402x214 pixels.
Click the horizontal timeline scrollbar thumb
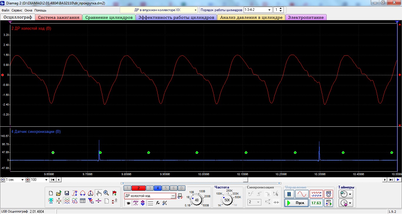pyautogui.click(x=245, y=180)
